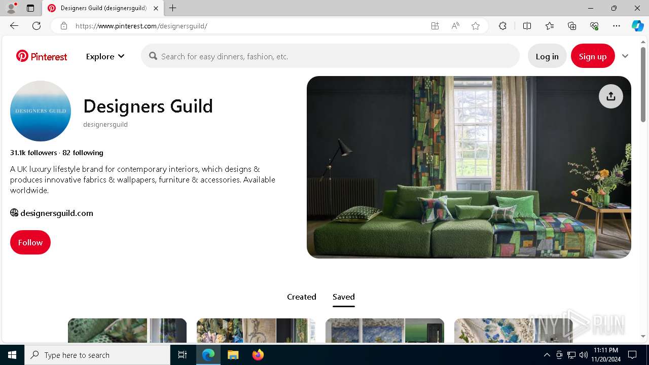This screenshot has height=365, width=649.
Task: Click the Edge profile icon
Action: point(11,8)
